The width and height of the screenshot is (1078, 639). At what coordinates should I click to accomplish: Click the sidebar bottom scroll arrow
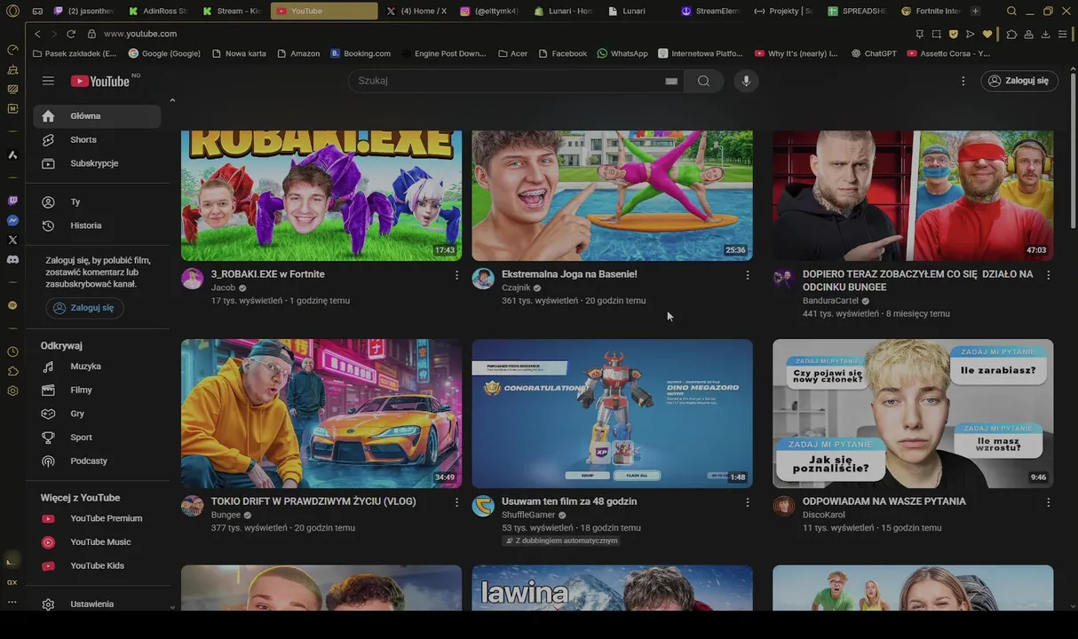(x=172, y=607)
